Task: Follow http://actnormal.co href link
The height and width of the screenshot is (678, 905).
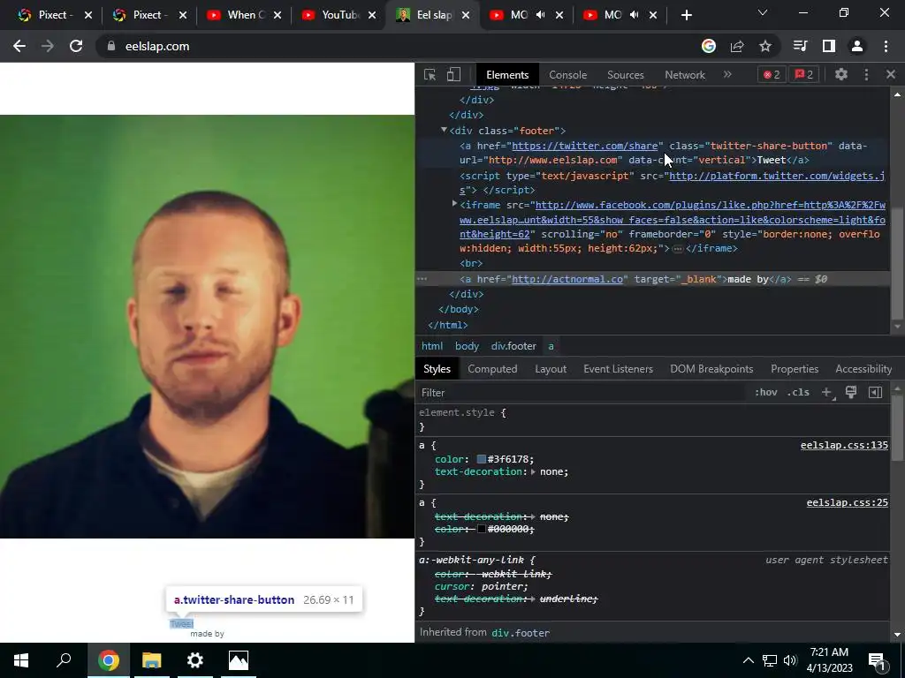Action: coord(567,279)
